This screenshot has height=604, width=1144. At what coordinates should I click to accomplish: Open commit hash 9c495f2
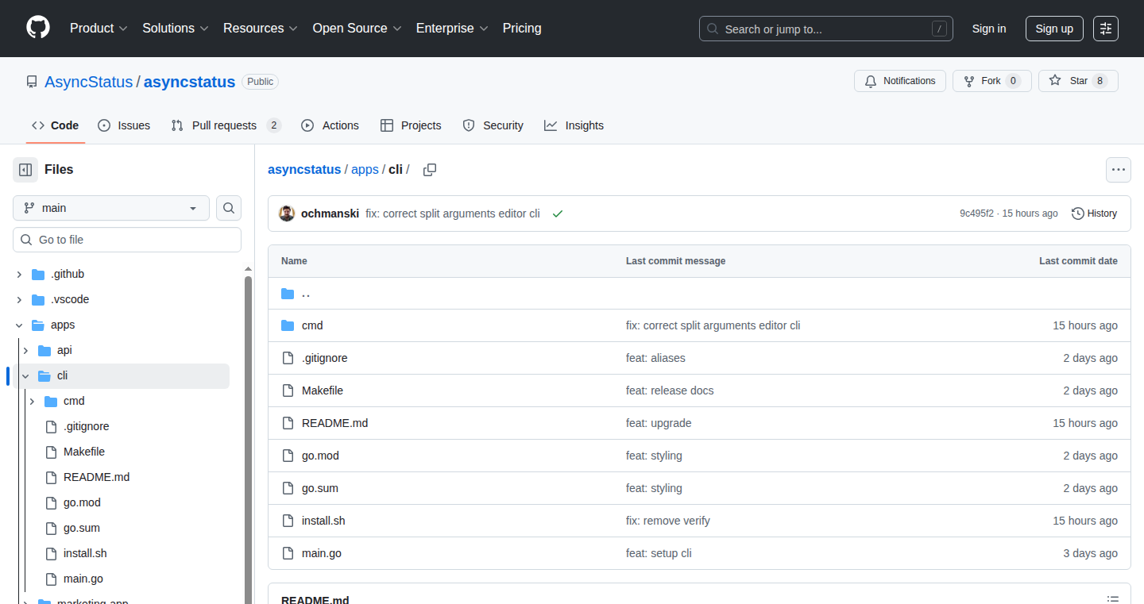click(976, 214)
